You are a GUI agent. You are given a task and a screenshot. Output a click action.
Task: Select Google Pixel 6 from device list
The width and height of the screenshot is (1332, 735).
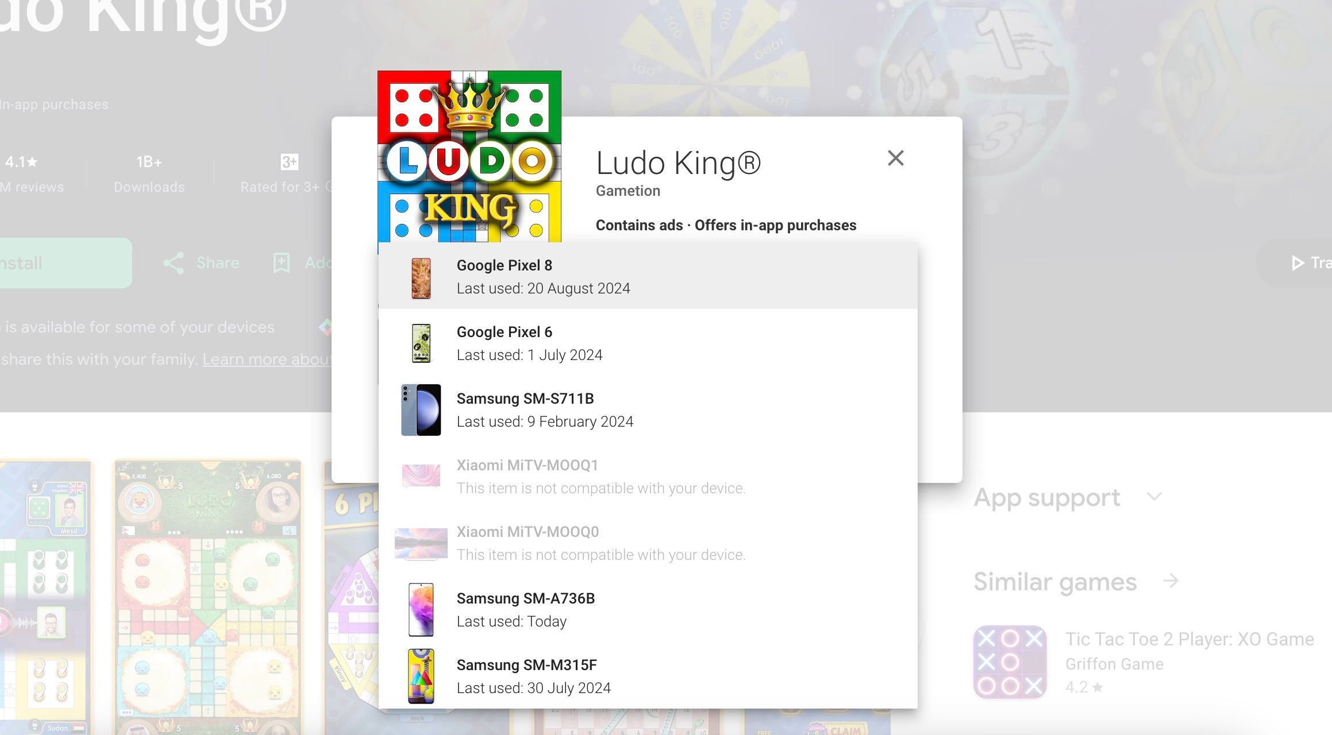tap(648, 343)
